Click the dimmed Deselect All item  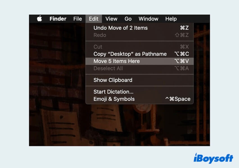coord(108,68)
